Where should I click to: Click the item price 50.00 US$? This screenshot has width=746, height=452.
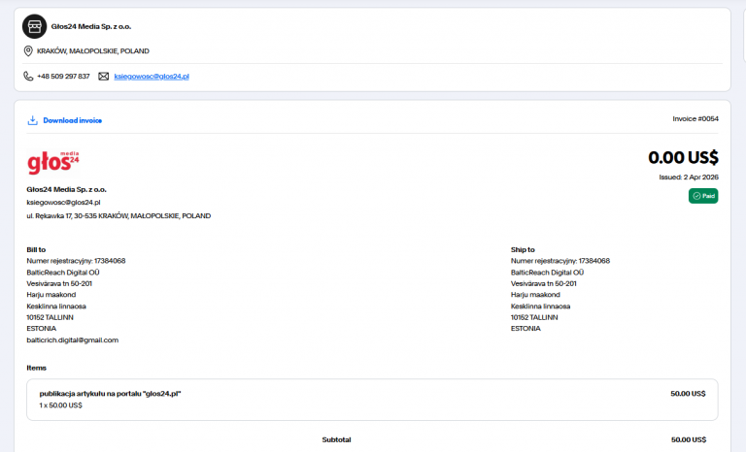(688, 394)
